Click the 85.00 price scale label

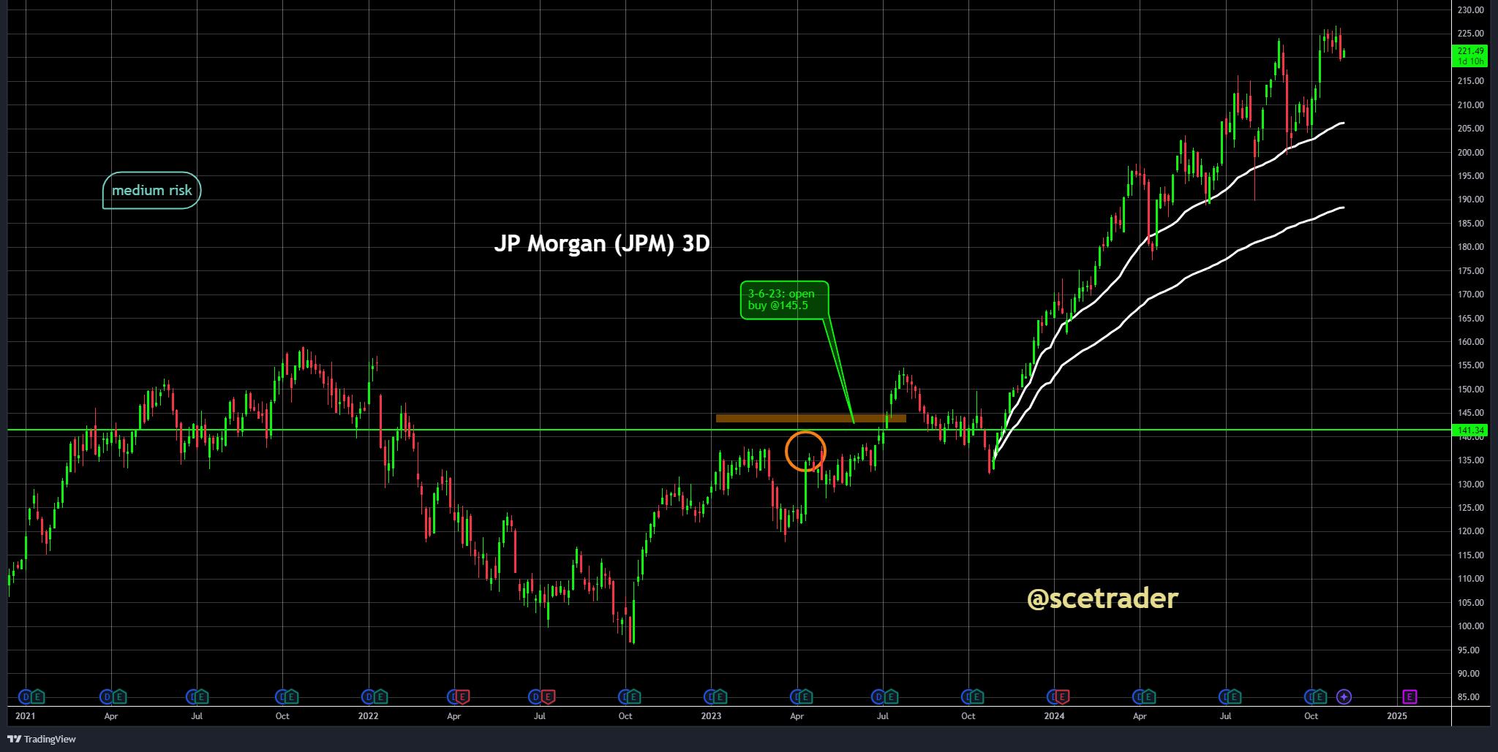tap(1470, 697)
